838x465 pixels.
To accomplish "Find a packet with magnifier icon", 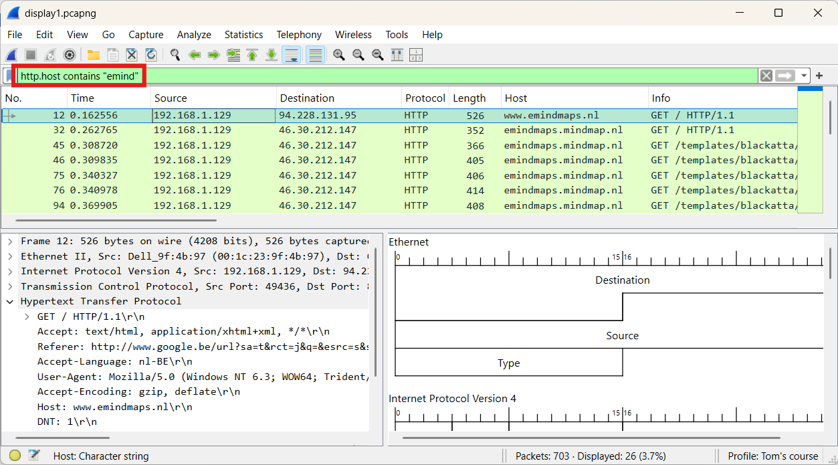I will [175, 55].
